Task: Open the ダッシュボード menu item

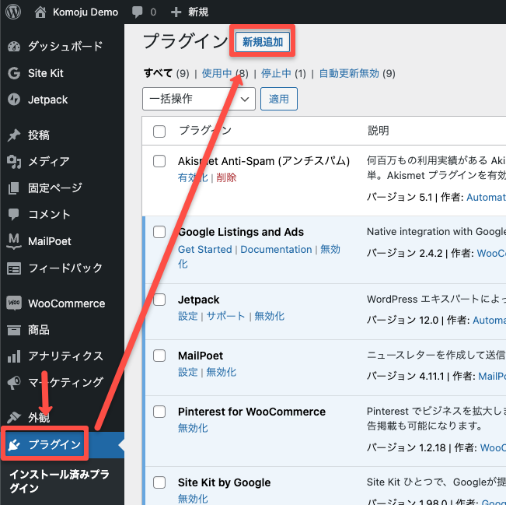Action: (62, 47)
